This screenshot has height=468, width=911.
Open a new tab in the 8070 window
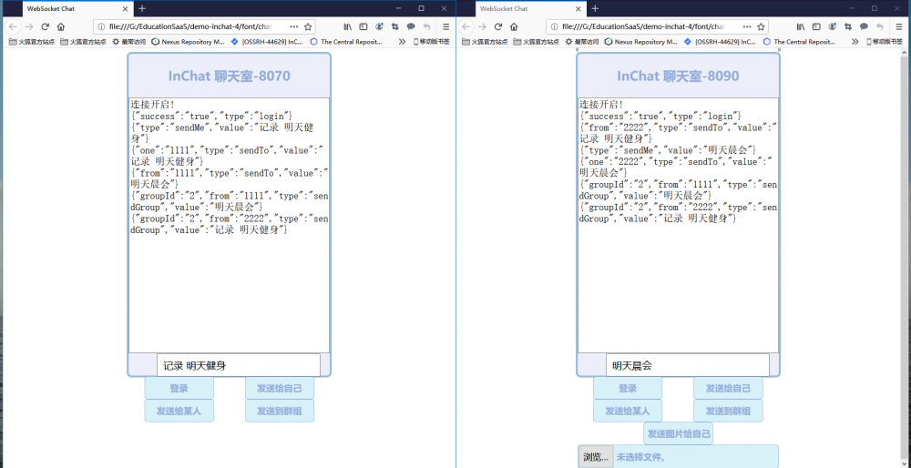[142, 9]
